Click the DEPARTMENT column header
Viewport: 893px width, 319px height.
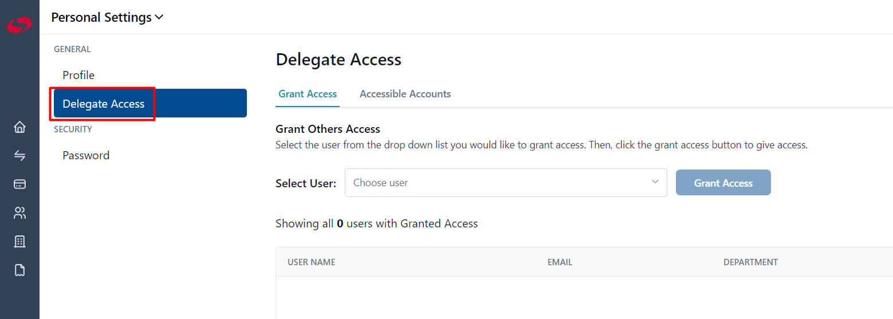point(750,262)
